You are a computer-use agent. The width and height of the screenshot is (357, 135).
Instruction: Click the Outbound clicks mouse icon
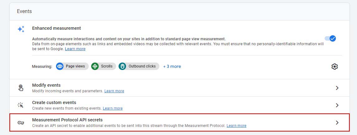pyautogui.click(x=122, y=66)
